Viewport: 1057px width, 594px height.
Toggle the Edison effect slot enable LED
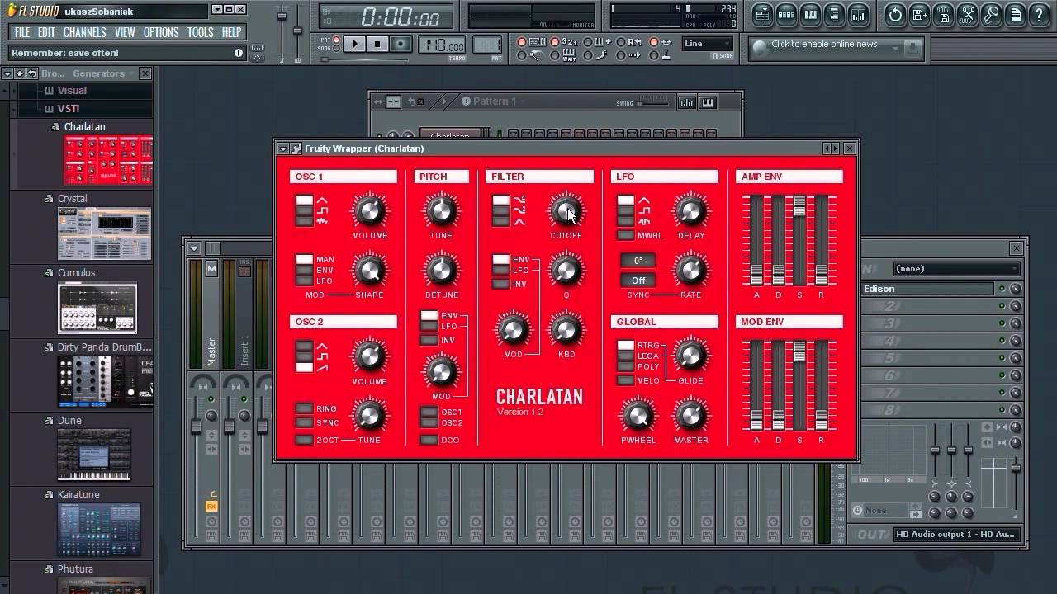(1002, 289)
